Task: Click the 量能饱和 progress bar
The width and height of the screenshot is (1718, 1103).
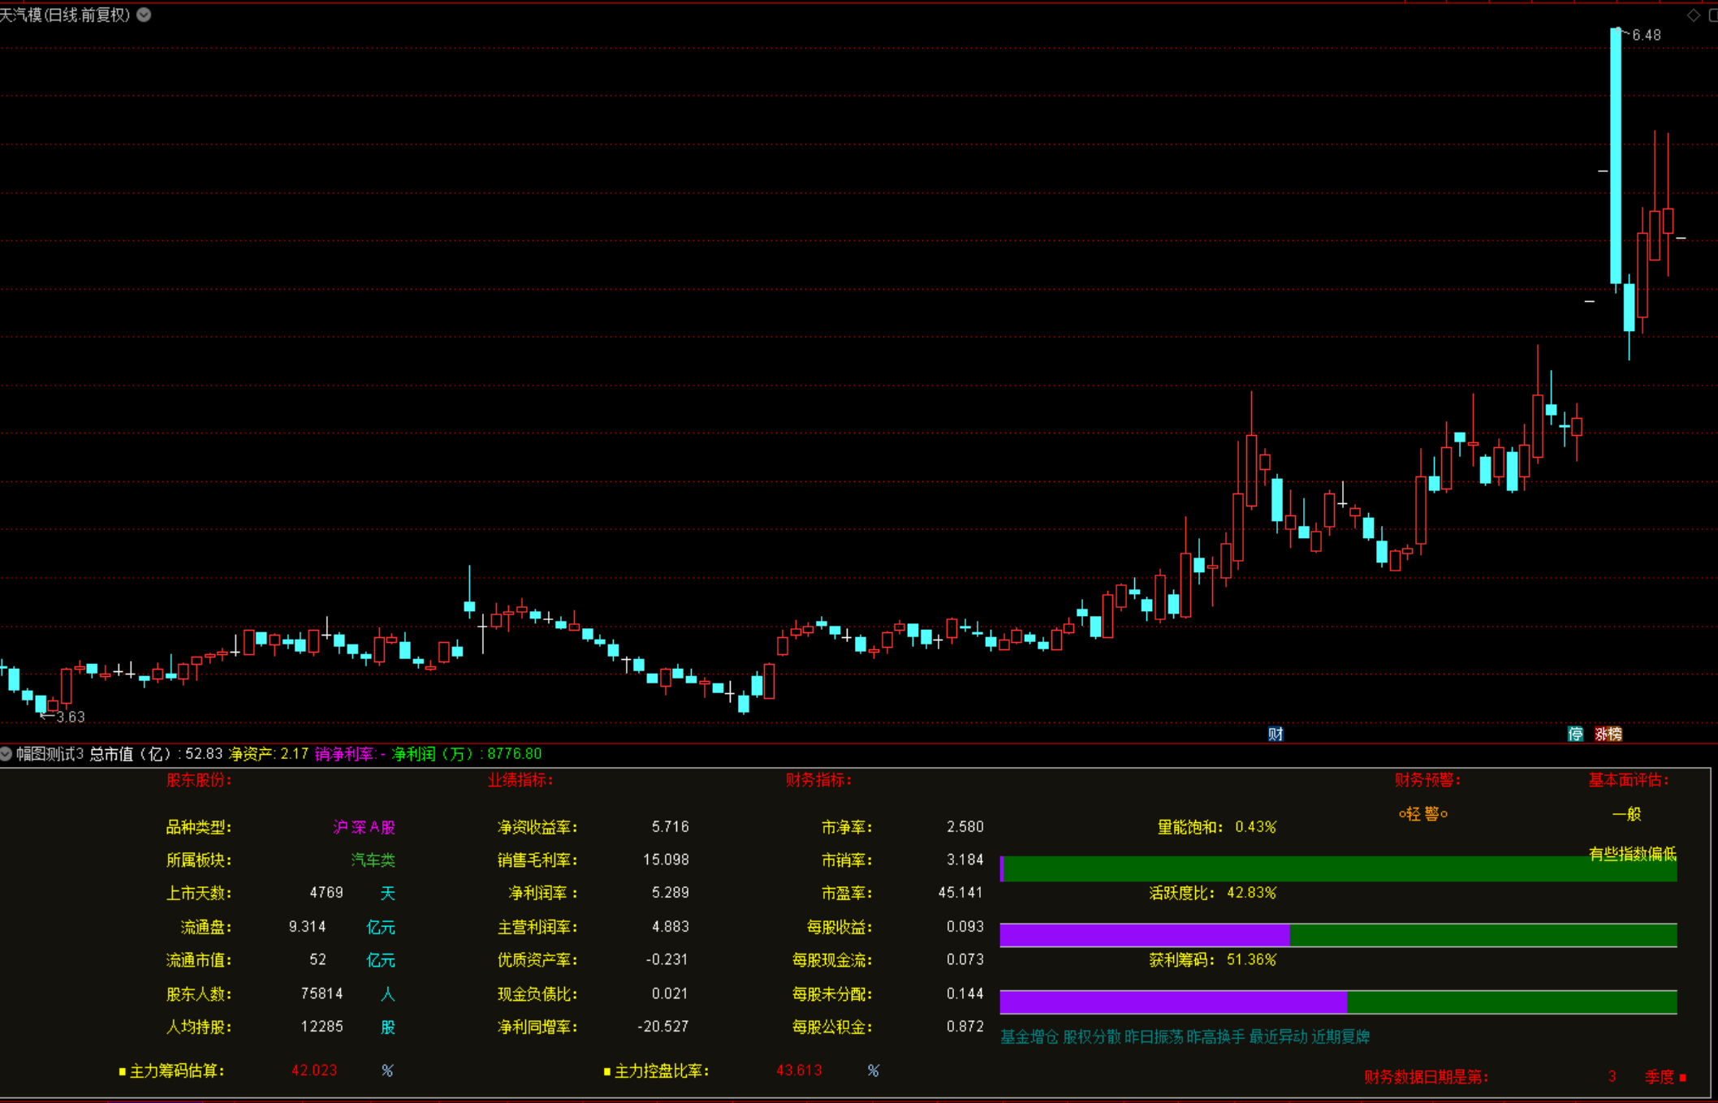Action: (1338, 868)
